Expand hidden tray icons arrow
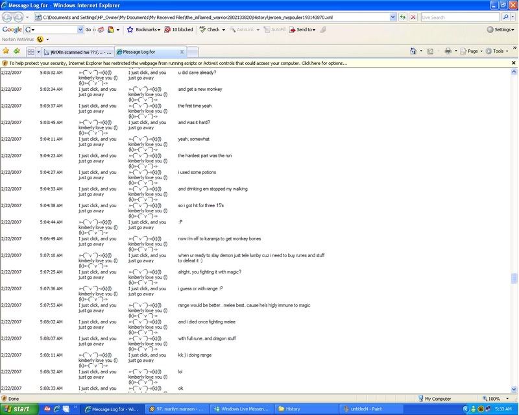This screenshot has height=415, width=519. point(466,409)
